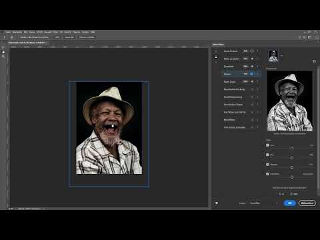The width and height of the screenshot is (320, 240).
Task: Open the Ebene menu
Action: click(x=32, y=32)
